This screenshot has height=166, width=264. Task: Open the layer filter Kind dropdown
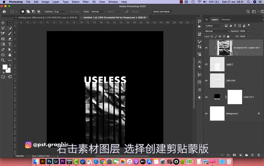pos(214,26)
